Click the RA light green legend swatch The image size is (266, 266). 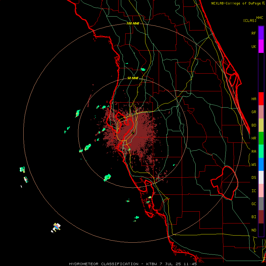[261, 151]
